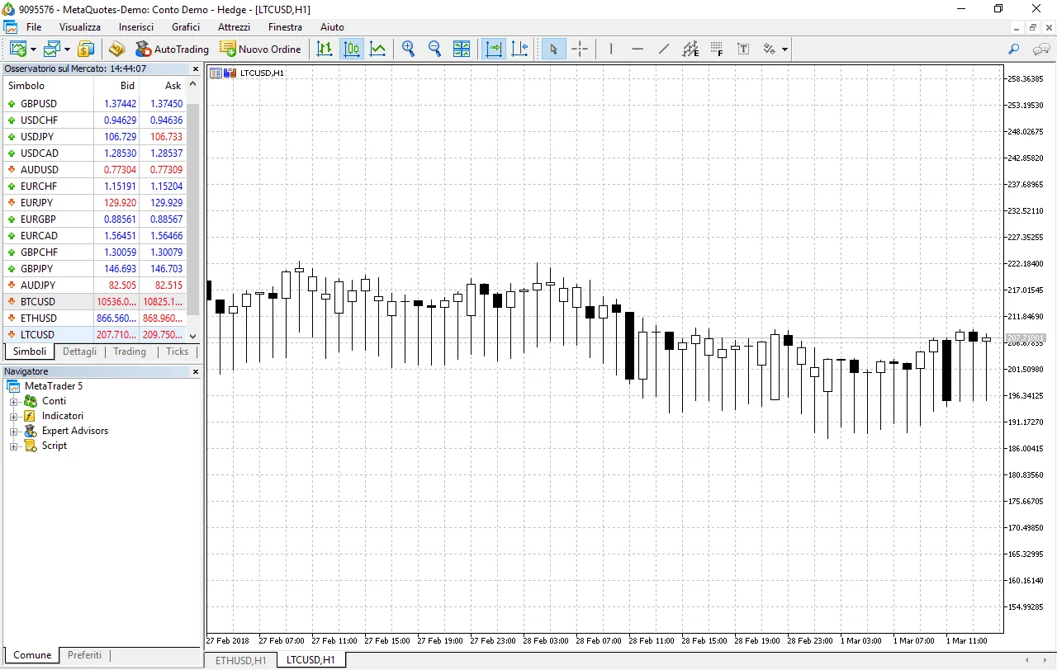The width and height of the screenshot is (1057, 670).
Task: Close the Osservatorio sul Mercato panel
Action: pyautogui.click(x=196, y=69)
